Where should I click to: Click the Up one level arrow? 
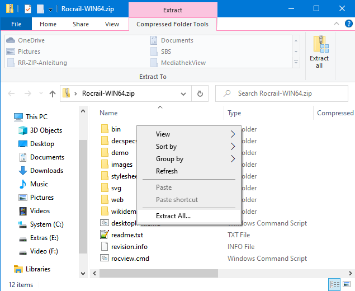[53, 93]
